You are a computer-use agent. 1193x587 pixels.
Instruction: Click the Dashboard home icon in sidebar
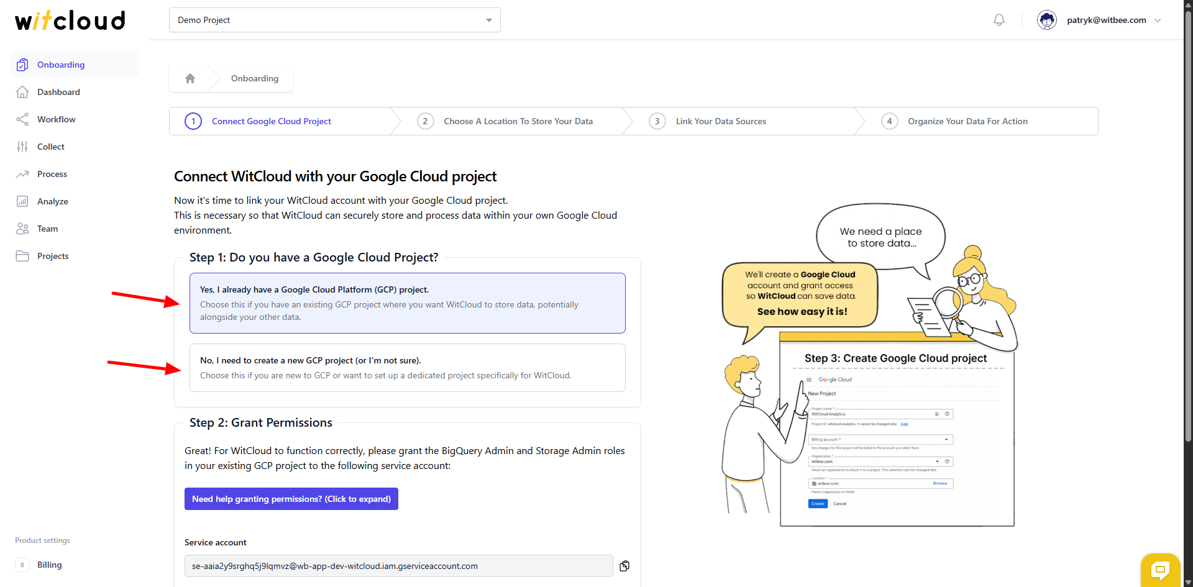click(22, 92)
